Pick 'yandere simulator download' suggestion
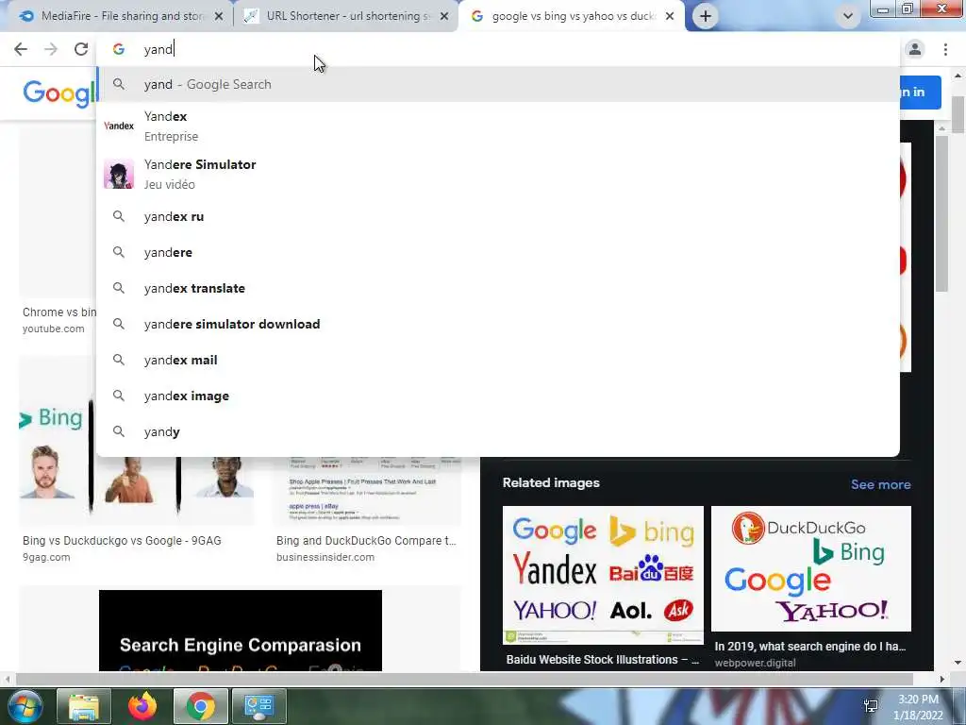Viewport: 966px width, 725px height. pos(498,324)
